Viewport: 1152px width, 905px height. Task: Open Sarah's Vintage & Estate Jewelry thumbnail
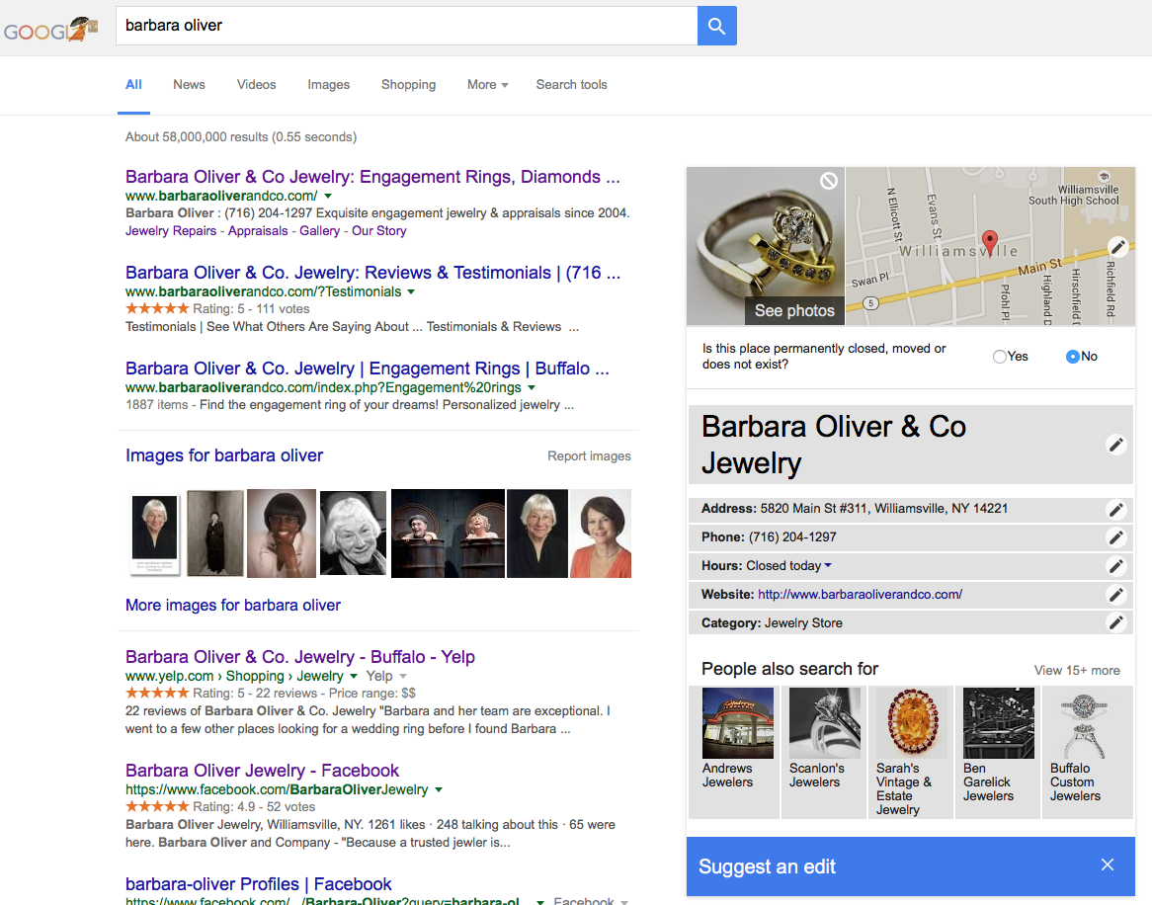(912, 723)
